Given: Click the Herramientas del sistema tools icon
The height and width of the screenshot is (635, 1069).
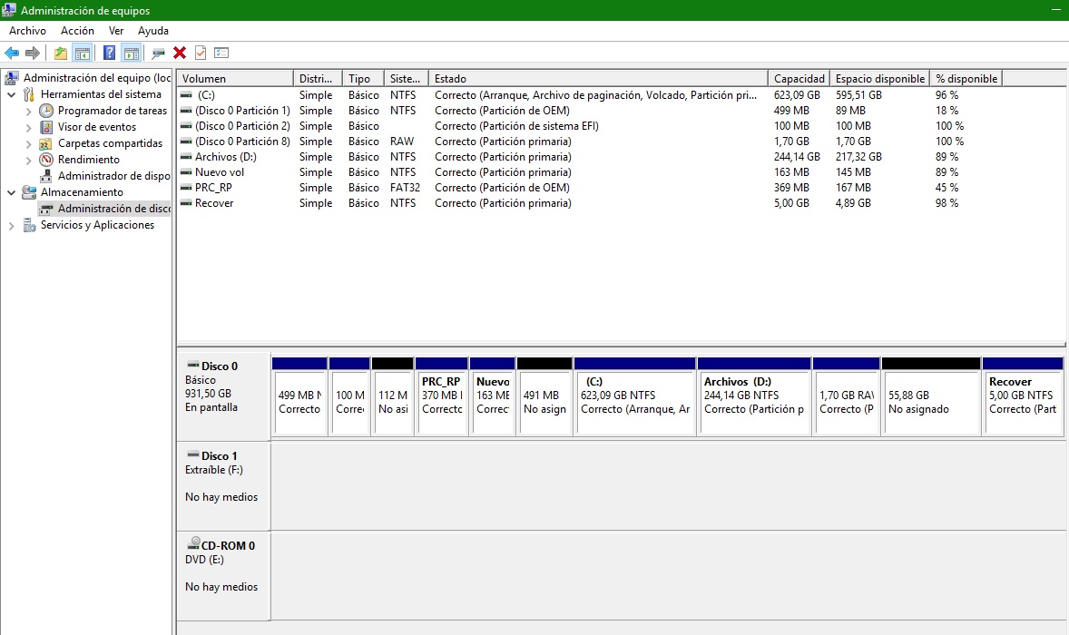Looking at the screenshot, I should (x=29, y=94).
